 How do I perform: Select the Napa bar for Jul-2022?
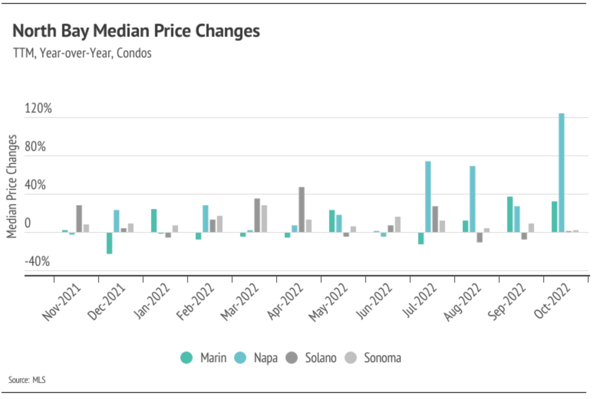coord(428,196)
